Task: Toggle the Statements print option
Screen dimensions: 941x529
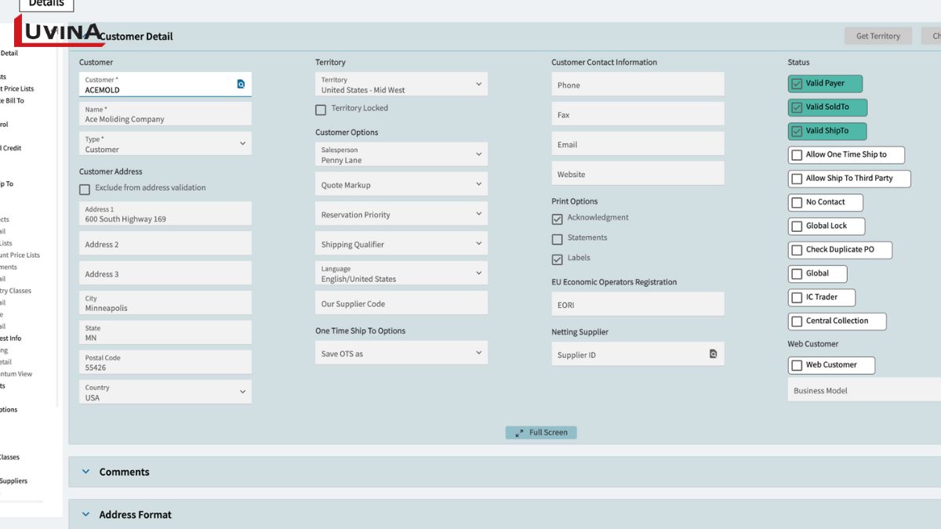Action: pyautogui.click(x=558, y=239)
